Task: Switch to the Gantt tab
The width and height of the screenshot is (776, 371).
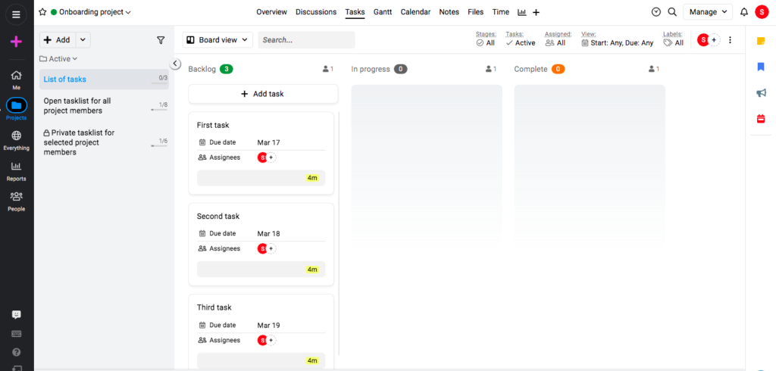Action: click(383, 12)
